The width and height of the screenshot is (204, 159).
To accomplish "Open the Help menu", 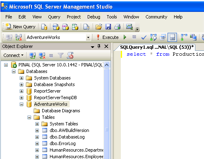I will [178, 17].
